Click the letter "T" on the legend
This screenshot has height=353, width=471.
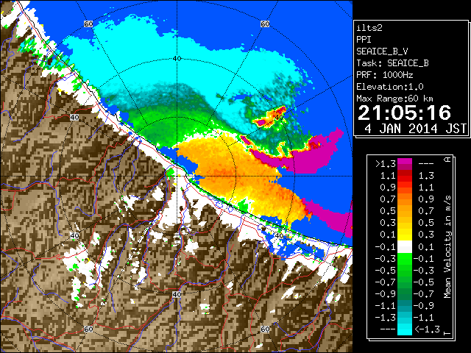point(447,333)
